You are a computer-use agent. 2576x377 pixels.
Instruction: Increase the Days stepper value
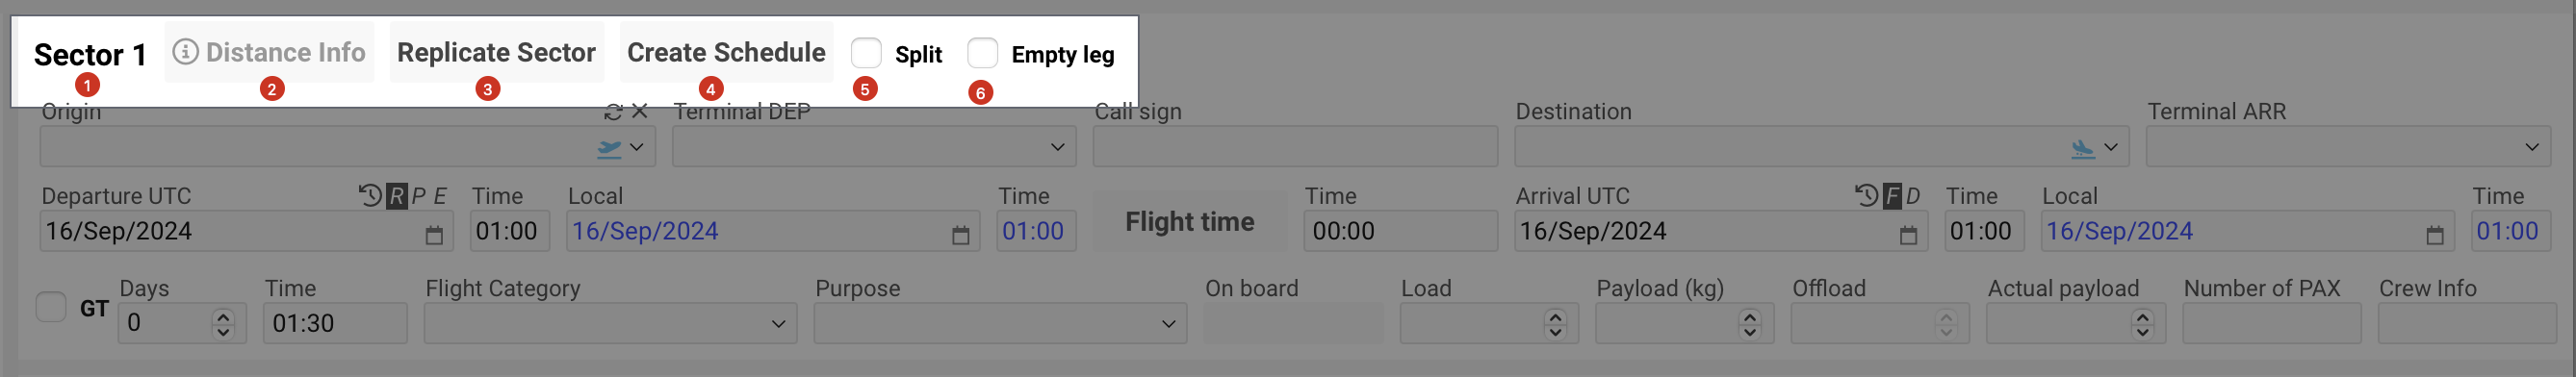pos(223,316)
